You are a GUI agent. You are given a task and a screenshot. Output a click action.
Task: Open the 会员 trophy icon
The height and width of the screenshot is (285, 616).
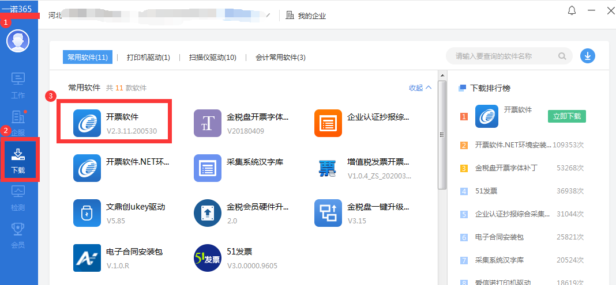18,235
